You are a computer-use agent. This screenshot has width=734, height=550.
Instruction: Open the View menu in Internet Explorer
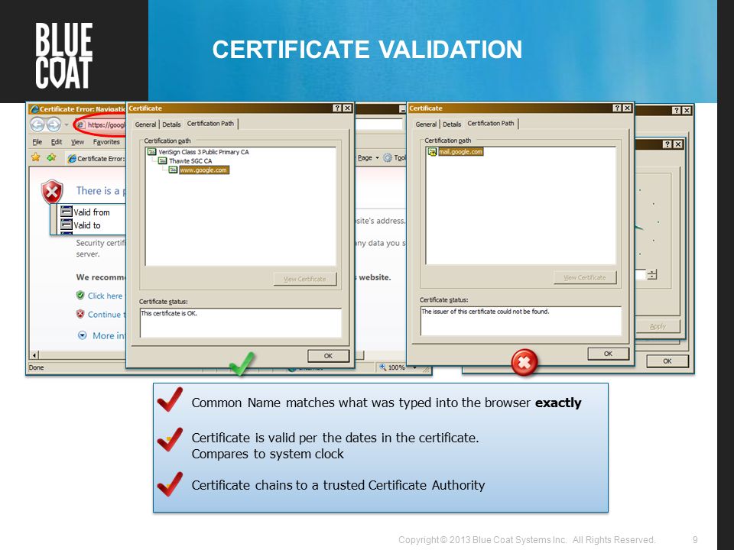pyautogui.click(x=77, y=142)
